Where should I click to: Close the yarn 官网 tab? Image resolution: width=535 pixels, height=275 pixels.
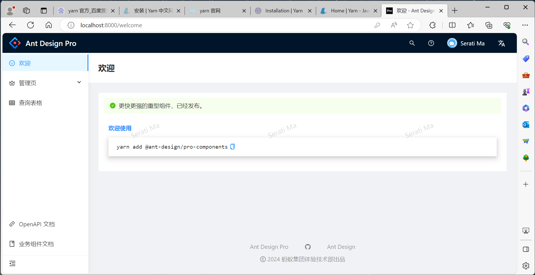click(244, 11)
